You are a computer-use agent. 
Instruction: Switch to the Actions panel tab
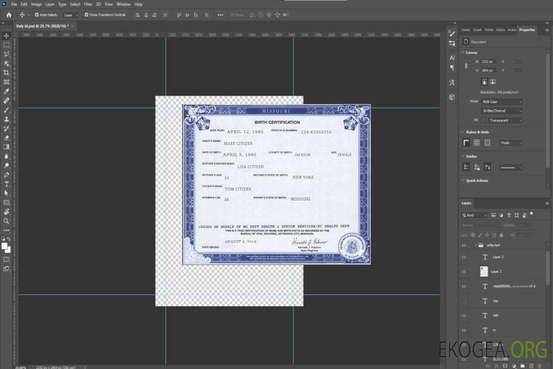coord(512,30)
